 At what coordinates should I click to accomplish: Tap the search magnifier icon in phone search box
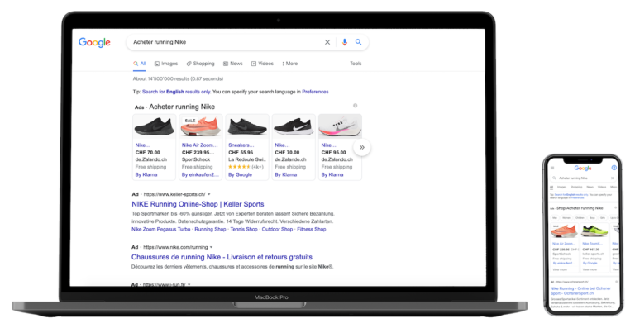[555, 178]
